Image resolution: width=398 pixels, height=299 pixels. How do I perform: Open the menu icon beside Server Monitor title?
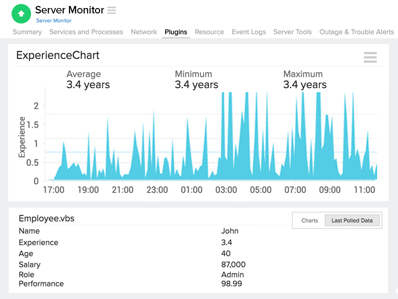coord(111,10)
